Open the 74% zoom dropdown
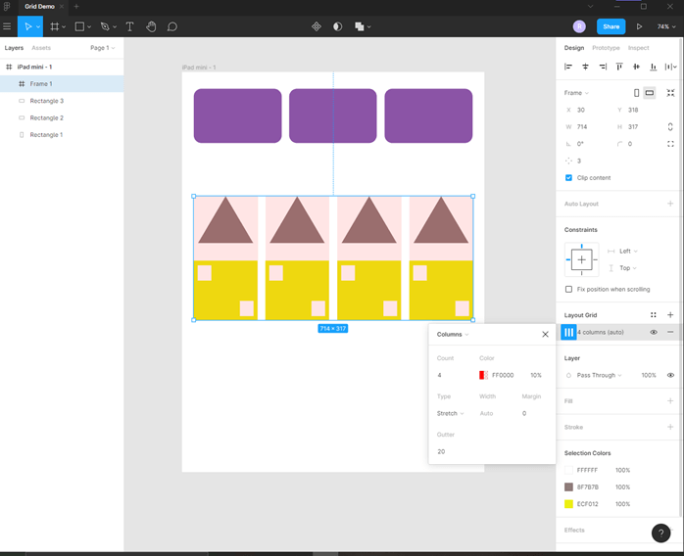The width and height of the screenshot is (684, 556). click(666, 26)
